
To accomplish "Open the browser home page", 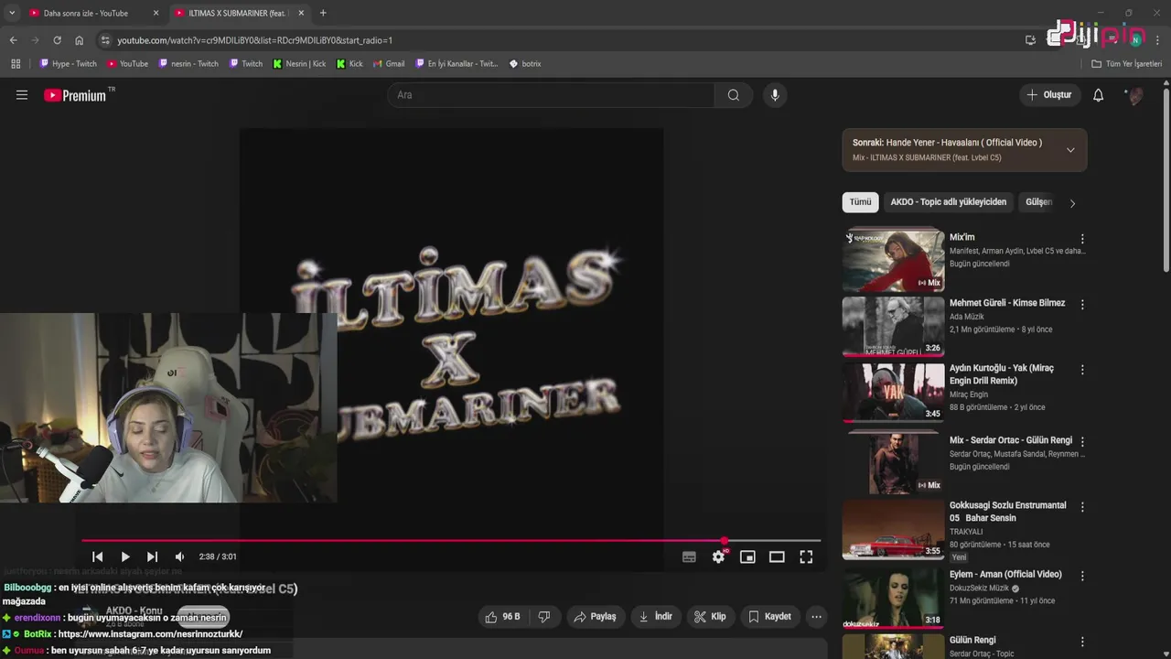I will (x=80, y=40).
